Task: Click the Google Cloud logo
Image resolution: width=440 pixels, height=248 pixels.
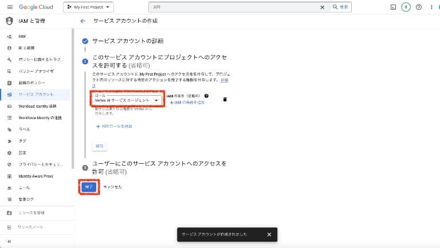Action: point(36,7)
